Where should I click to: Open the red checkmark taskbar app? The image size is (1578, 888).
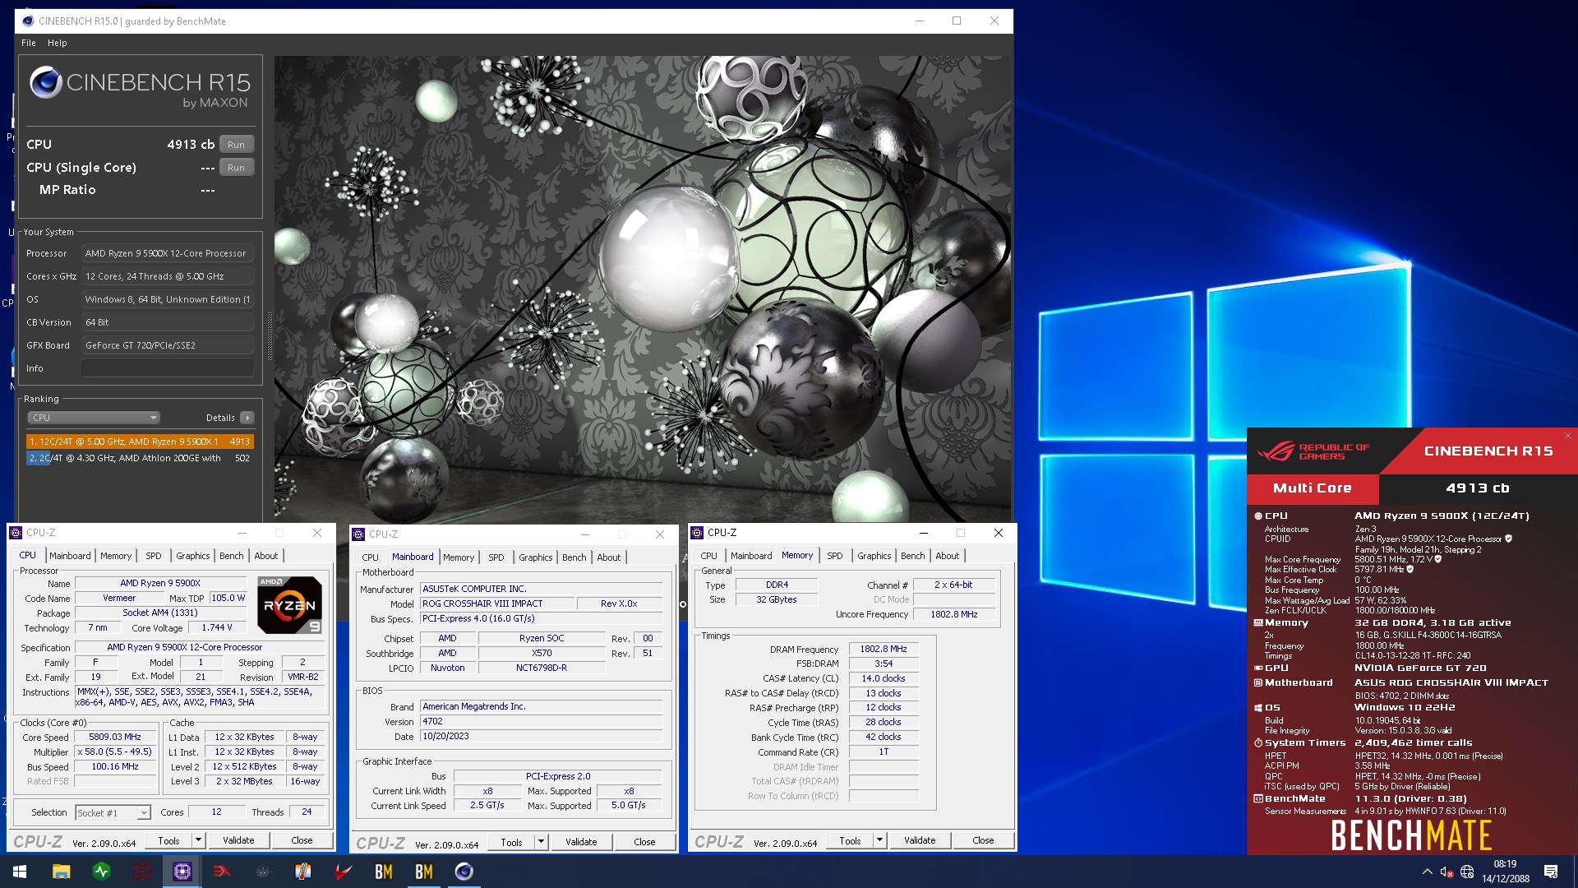tap(343, 872)
